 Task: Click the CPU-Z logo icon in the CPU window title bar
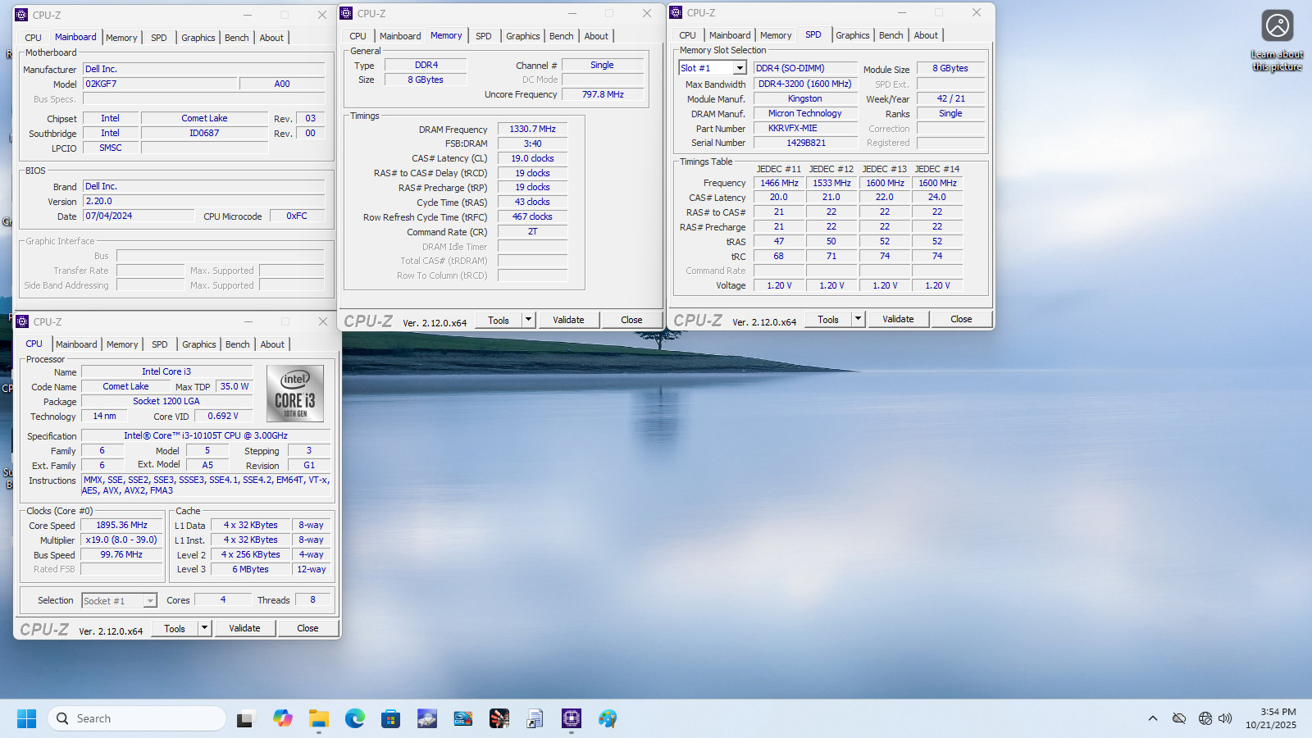[x=22, y=321]
